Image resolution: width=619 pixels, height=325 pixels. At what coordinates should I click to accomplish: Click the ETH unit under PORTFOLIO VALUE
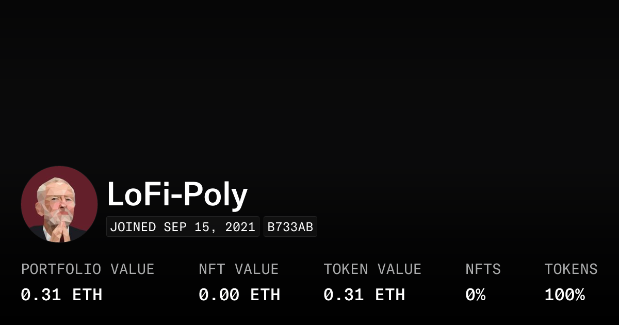click(87, 295)
